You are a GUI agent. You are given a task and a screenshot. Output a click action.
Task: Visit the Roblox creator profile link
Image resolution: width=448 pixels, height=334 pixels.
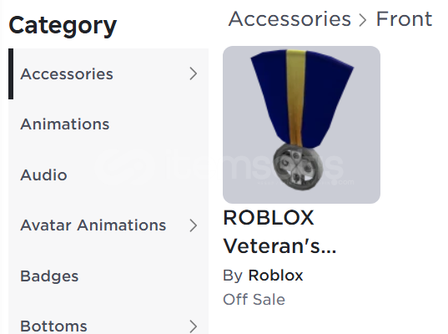coord(275,276)
